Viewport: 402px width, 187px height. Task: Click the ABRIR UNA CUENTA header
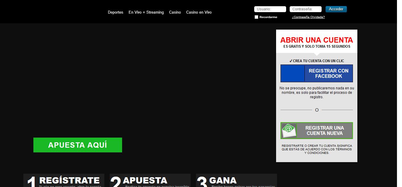(x=317, y=40)
